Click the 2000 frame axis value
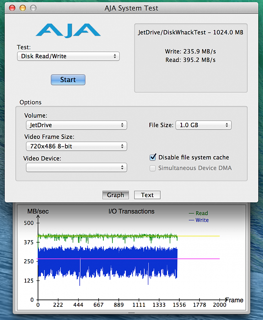The width and height of the screenshot is (263, 320). click(220, 305)
